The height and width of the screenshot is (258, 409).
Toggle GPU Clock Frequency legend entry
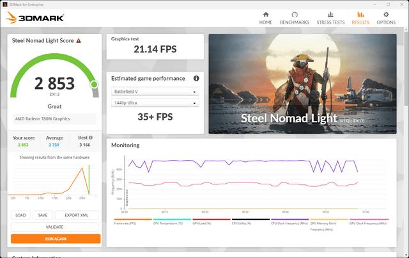coord(369,222)
